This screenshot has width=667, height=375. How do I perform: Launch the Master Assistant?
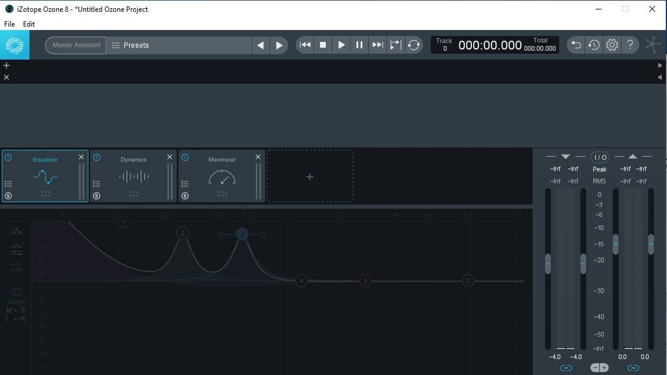76,45
